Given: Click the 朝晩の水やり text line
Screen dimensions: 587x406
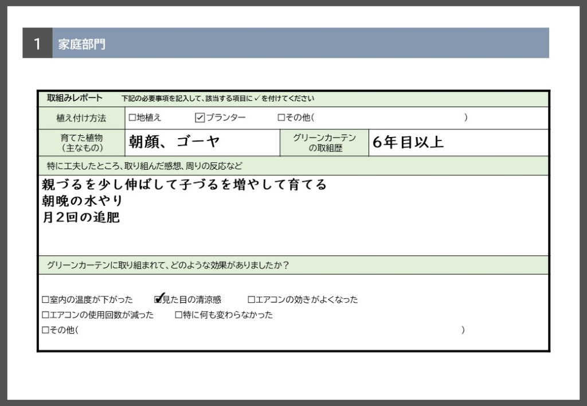Looking at the screenshot, I should coord(83,201).
